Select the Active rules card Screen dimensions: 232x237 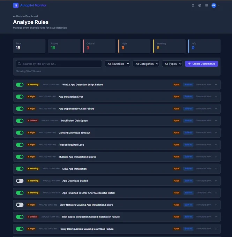point(64,46)
